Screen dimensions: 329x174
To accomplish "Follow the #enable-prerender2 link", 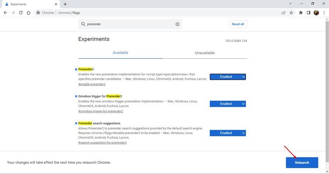I will (92, 84).
